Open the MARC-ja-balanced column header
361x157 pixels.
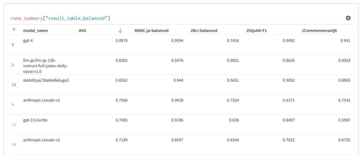pyautogui.click(x=151, y=30)
